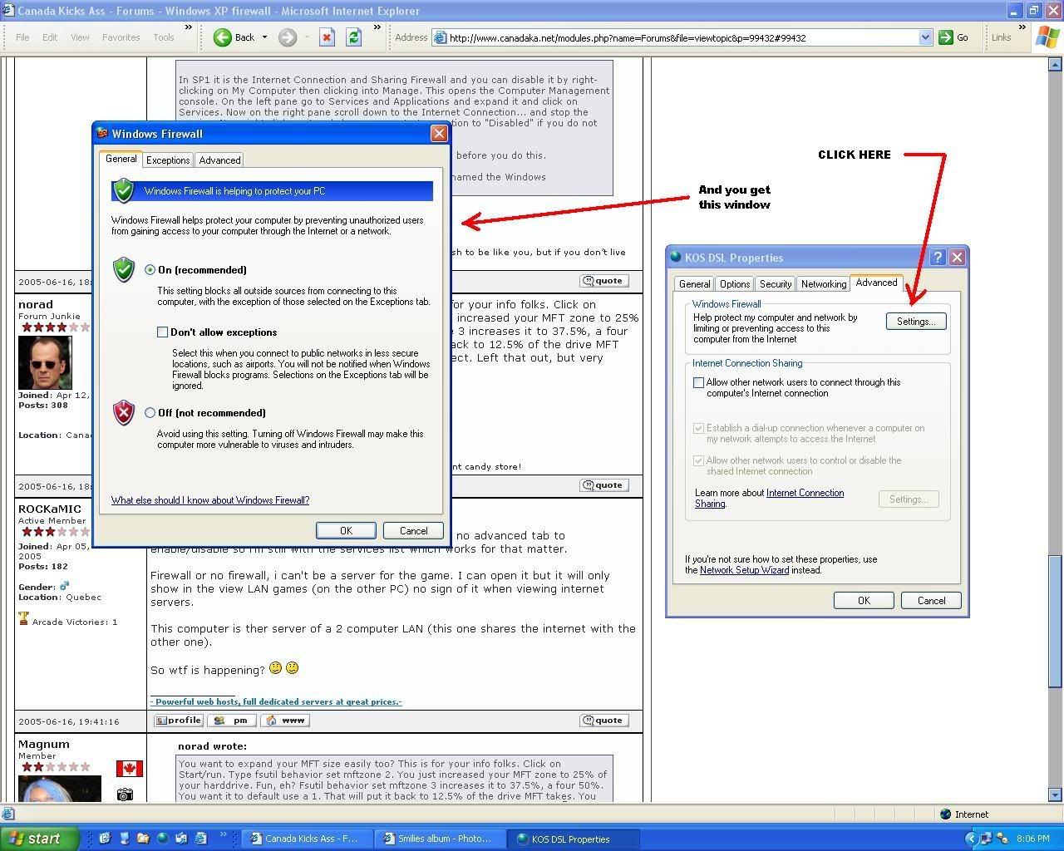Viewport: 1064px width, 851px height.
Task: Click the Internet zone globe in status bar
Action: click(946, 814)
